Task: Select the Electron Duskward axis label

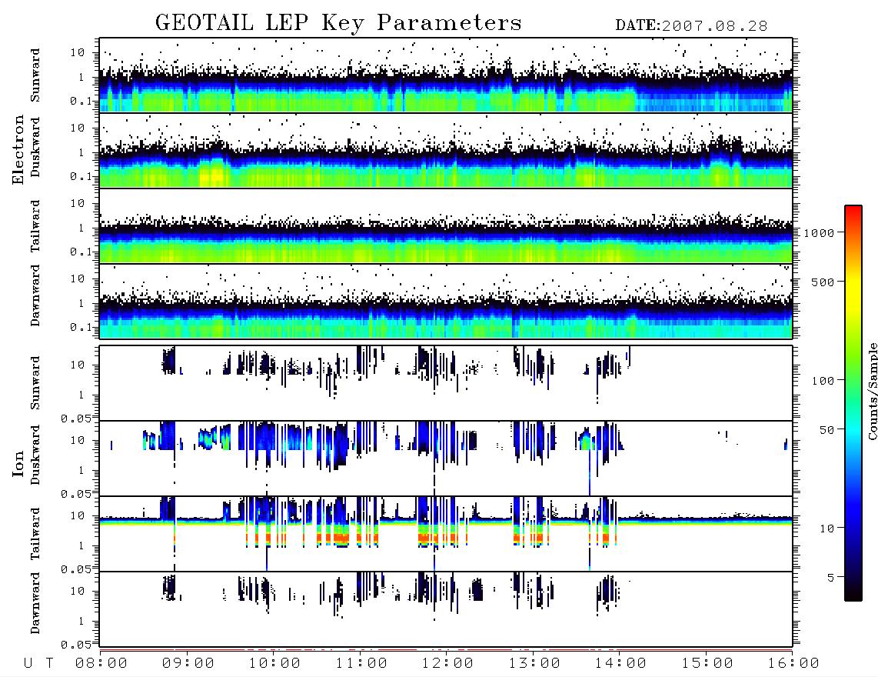Action: click(x=35, y=147)
